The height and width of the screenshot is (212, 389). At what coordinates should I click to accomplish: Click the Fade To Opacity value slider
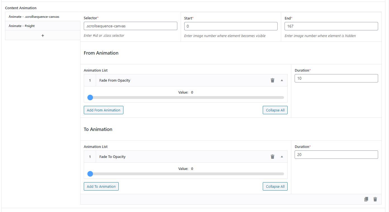[186, 174]
